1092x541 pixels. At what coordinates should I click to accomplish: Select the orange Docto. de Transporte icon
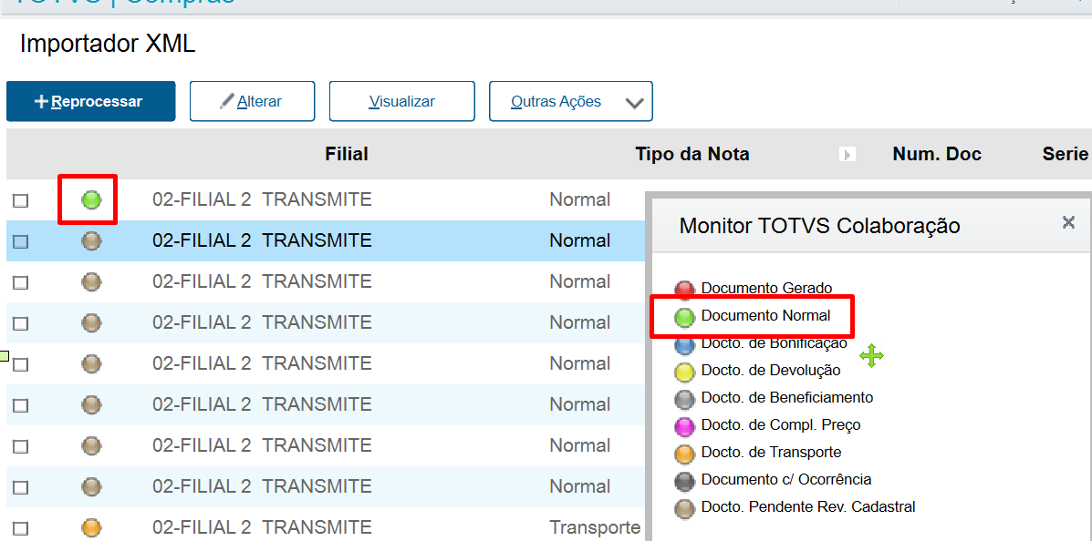pyautogui.click(x=686, y=453)
